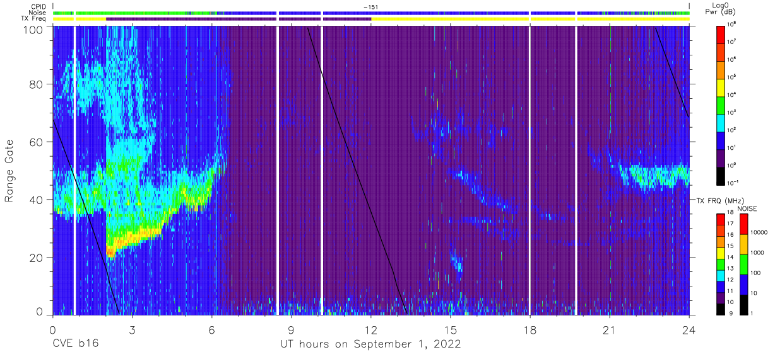Click the Range Gate axis title
This screenshot has width=775, height=357.
pos(9,171)
